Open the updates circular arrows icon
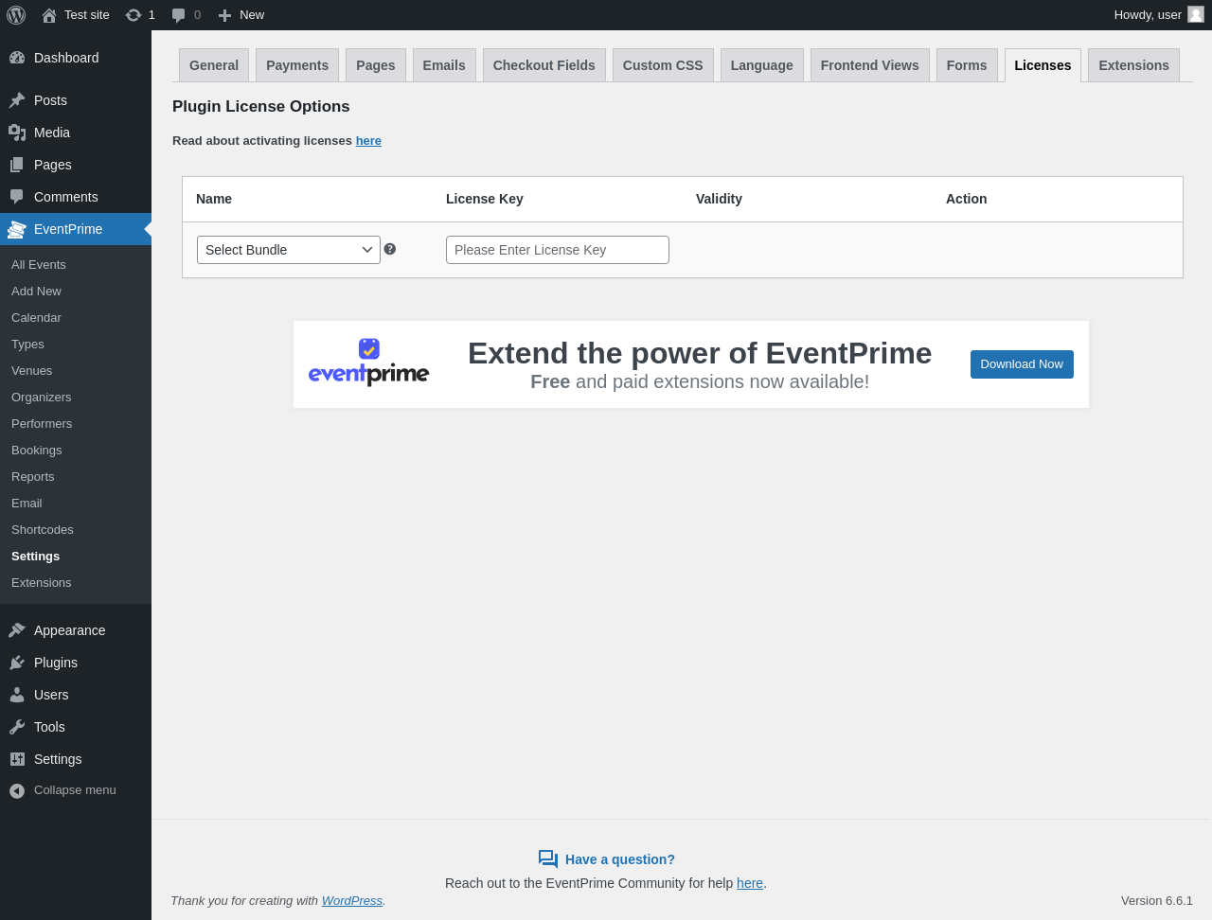The height and width of the screenshot is (920, 1212). (x=134, y=15)
